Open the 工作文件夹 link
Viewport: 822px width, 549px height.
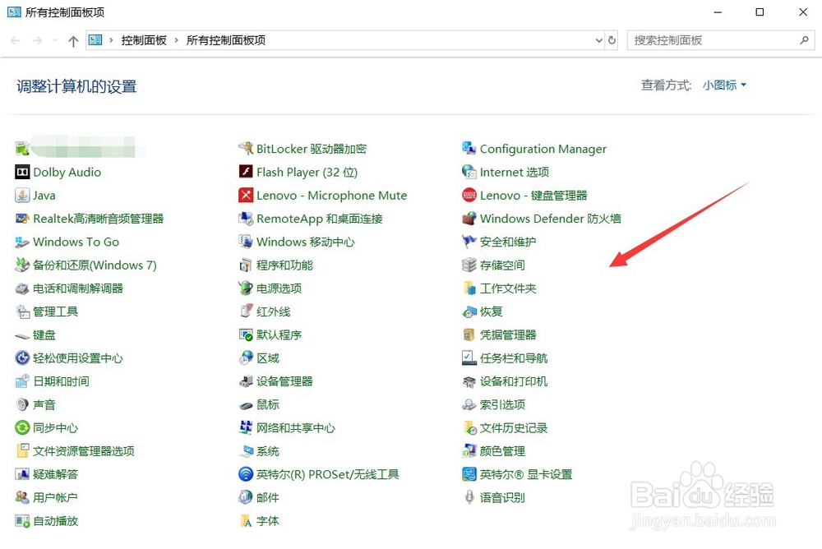[x=508, y=288]
